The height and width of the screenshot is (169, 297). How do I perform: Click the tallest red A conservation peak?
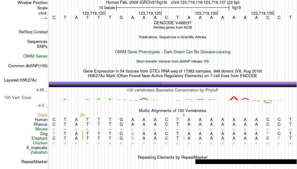coord(234,98)
